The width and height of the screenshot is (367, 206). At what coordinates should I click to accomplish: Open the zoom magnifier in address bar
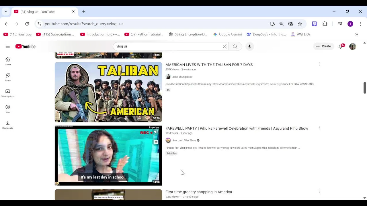282,24
